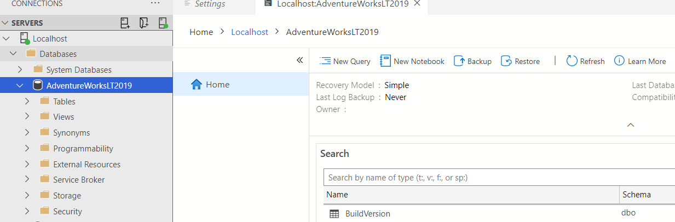Go to Home in the breadcrumb
The image size is (675, 222).
pyautogui.click(x=201, y=32)
